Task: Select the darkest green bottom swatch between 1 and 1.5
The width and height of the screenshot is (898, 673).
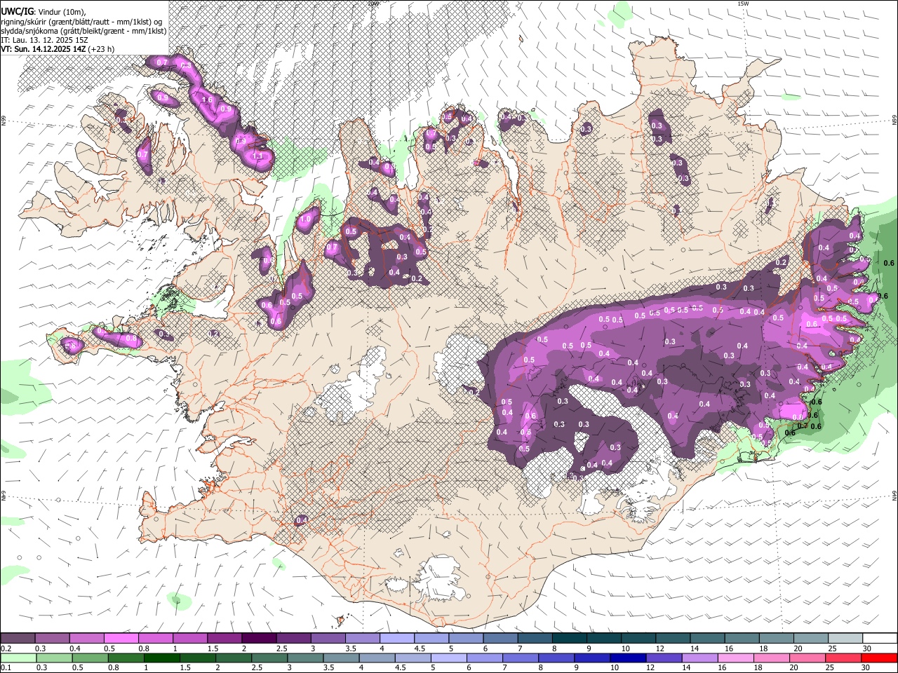Action: tap(162, 658)
